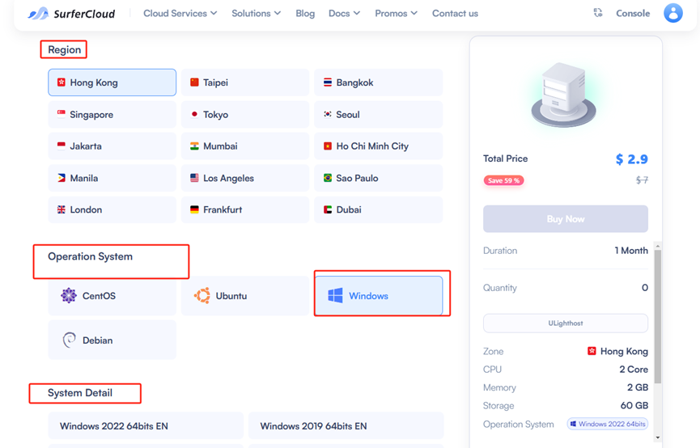Choose Windows 2022 64bits EN system

click(146, 425)
